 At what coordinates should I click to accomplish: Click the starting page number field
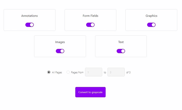click(93, 72)
